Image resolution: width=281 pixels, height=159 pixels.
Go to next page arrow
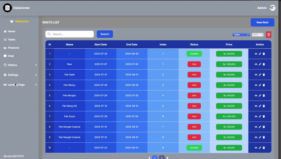[167, 158]
